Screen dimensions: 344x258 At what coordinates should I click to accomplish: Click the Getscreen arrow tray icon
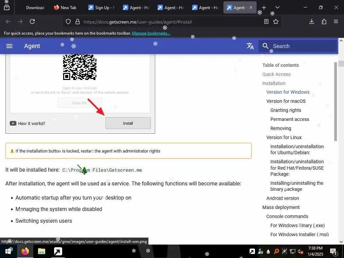click(252, 251)
